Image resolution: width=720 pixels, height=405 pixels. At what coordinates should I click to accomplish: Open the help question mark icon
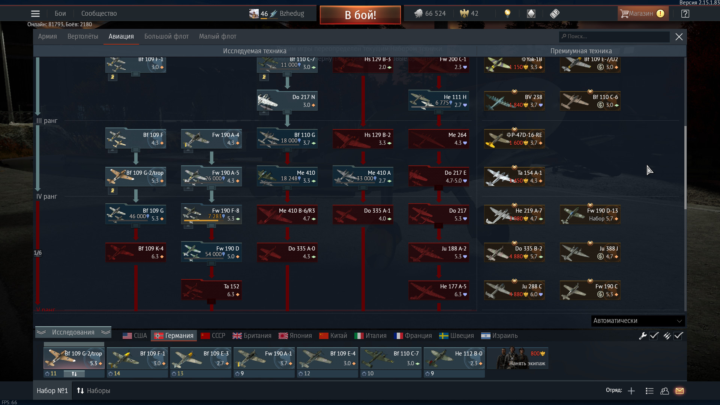tap(685, 14)
